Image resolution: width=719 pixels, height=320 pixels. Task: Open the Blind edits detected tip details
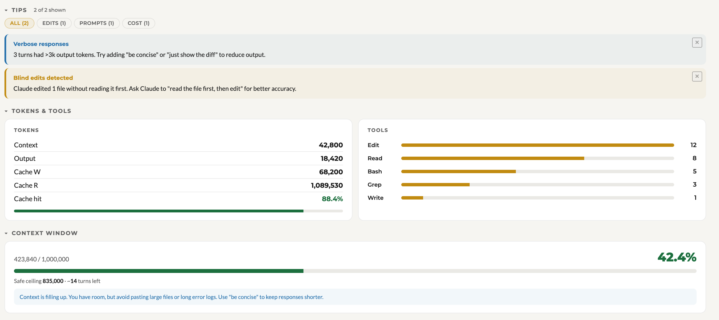43,78
